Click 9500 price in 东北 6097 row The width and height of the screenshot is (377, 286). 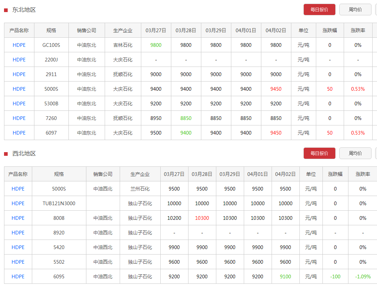pyautogui.click(x=156, y=133)
